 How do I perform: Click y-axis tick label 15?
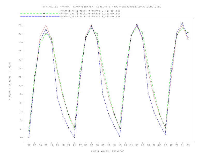(x=20, y=129)
